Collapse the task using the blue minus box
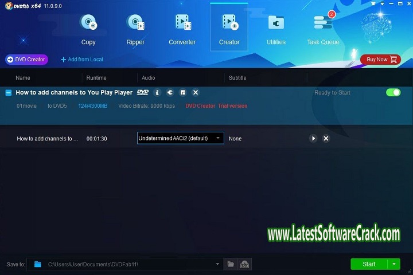Image resolution: width=413 pixels, height=275 pixels. click(x=8, y=92)
